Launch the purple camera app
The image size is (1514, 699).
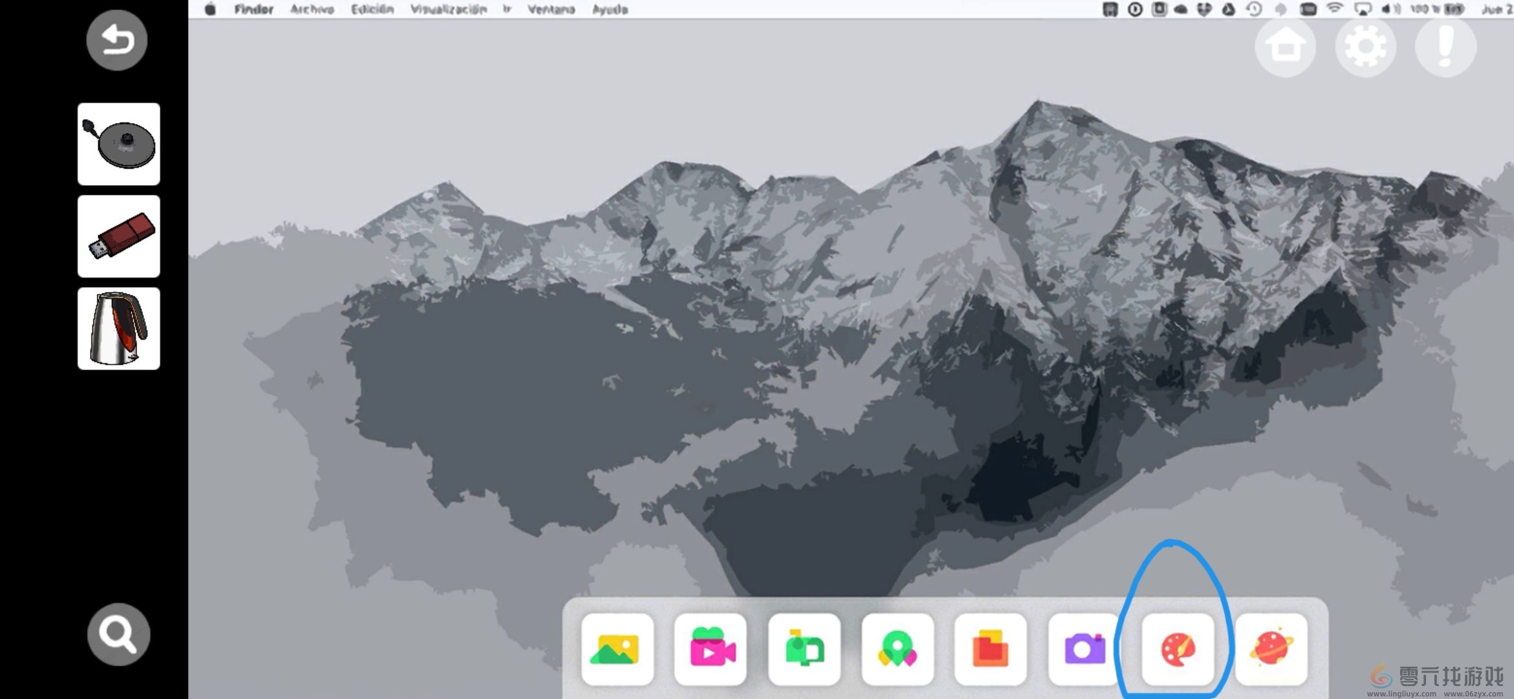1084,649
